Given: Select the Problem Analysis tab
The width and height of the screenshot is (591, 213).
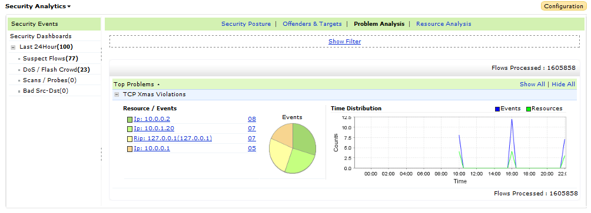Looking at the screenshot, I should [x=379, y=23].
